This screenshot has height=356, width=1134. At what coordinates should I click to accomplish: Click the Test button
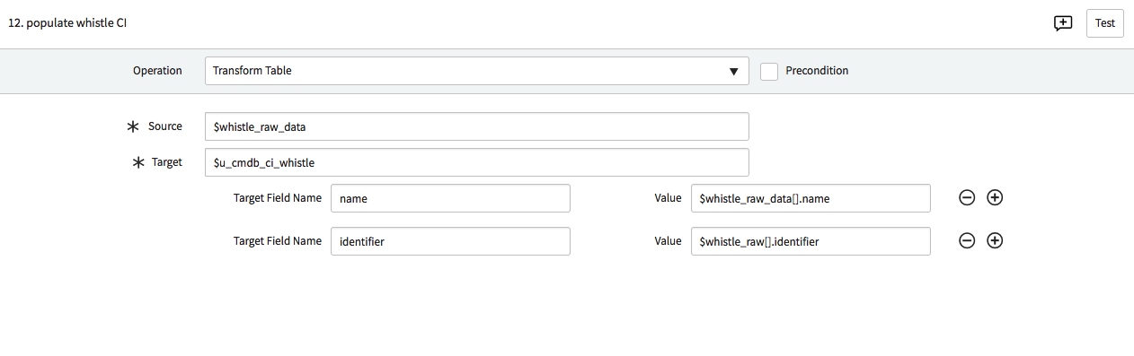click(x=1104, y=23)
